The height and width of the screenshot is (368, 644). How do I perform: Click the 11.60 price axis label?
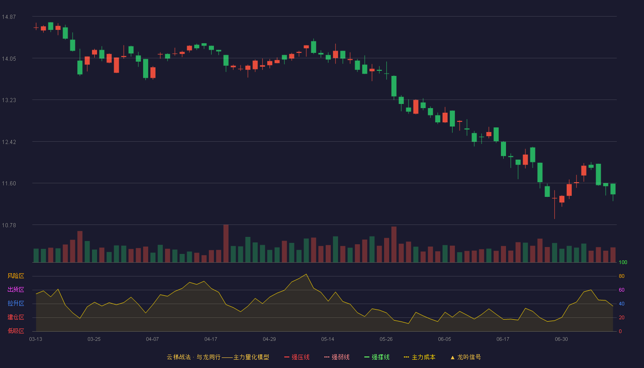tap(9, 184)
